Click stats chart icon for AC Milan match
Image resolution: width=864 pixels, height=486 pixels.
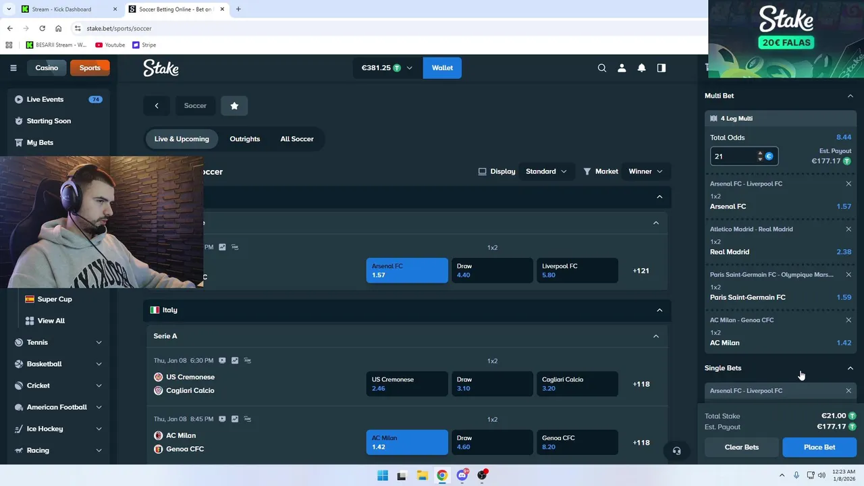tap(235, 419)
